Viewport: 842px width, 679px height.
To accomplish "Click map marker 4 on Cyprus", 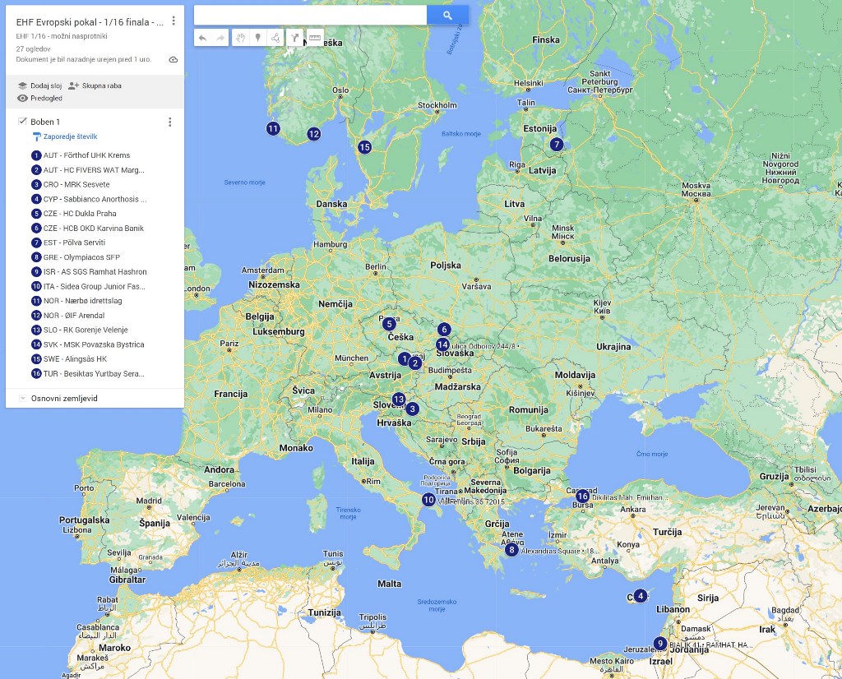I will (640, 596).
